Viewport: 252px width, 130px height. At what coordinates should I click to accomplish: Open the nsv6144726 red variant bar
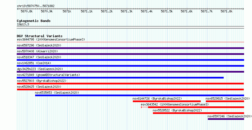point(167,101)
